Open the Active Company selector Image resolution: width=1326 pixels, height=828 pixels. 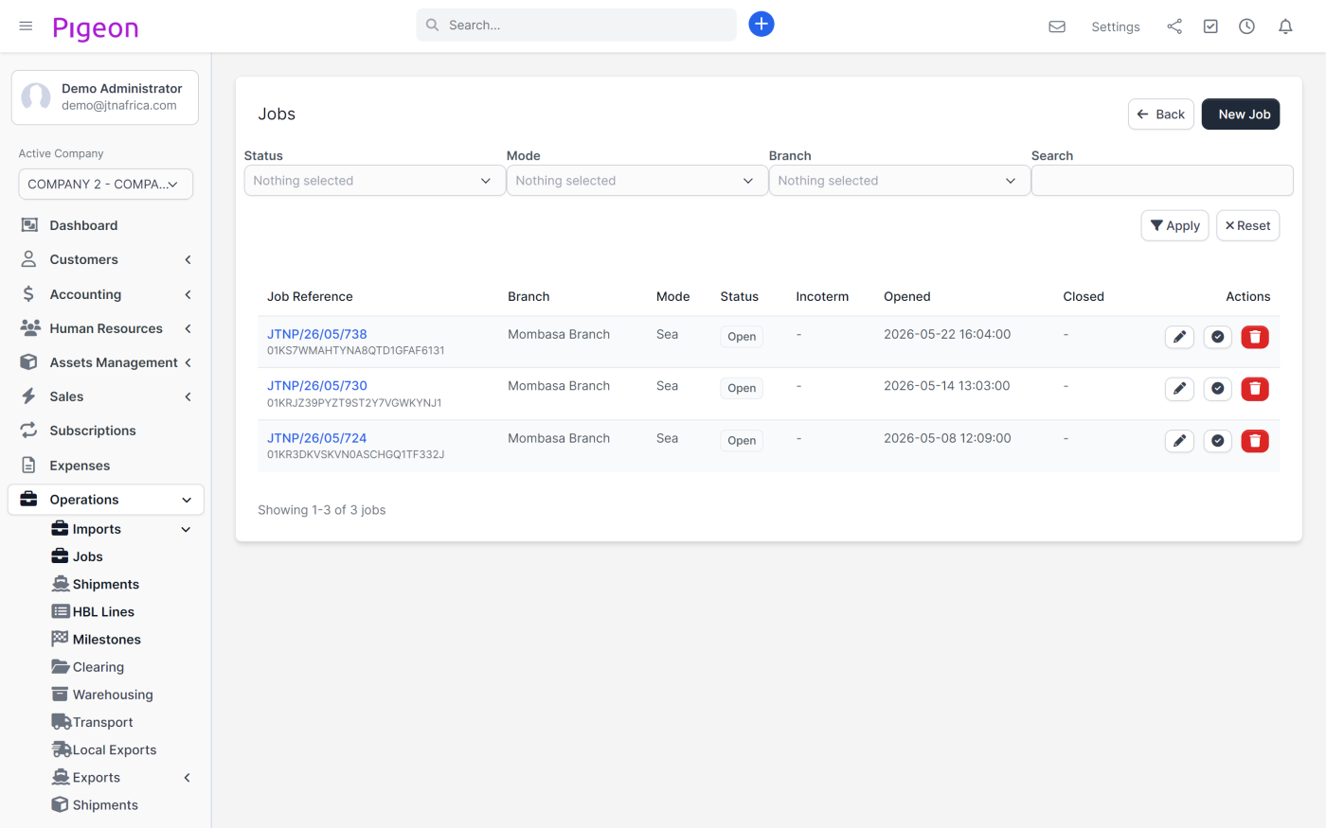tap(105, 185)
